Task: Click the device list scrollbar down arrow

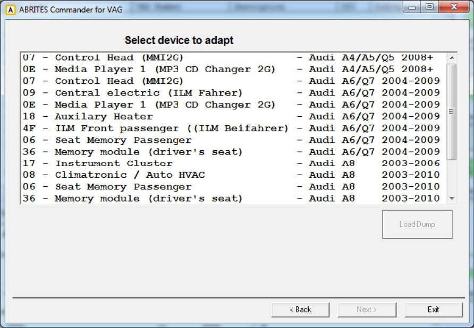Action: 452,198
